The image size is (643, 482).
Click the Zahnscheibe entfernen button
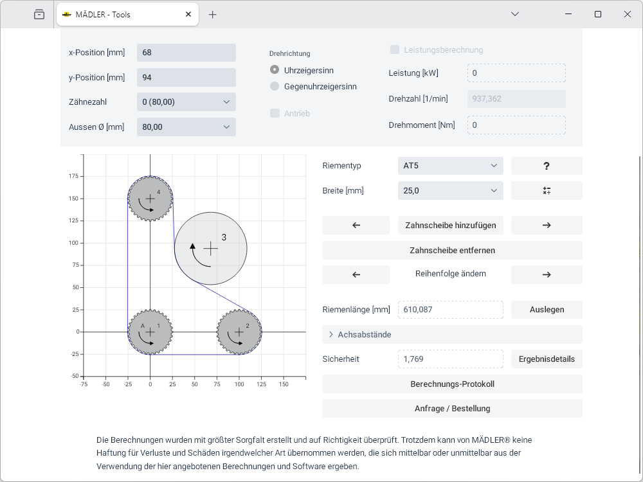tap(452, 250)
